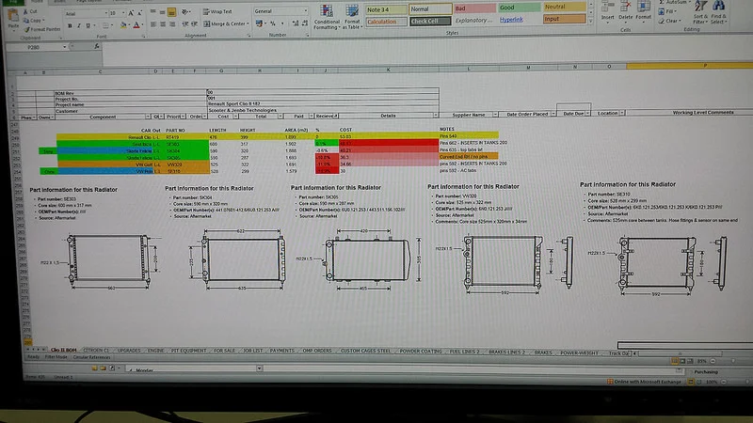The height and width of the screenshot is (423, 753).
Task: Apply the Good green cell style swatch
Action: [x=519, y=8]
